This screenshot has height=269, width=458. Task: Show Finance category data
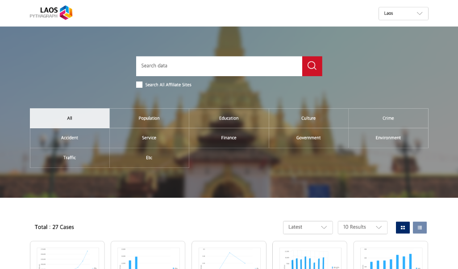point(229,138)
